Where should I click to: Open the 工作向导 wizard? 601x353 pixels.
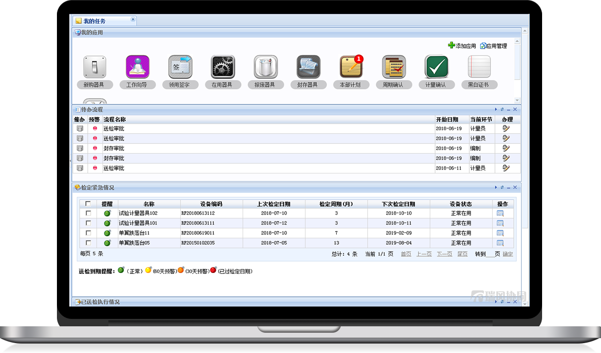[137, 67]
